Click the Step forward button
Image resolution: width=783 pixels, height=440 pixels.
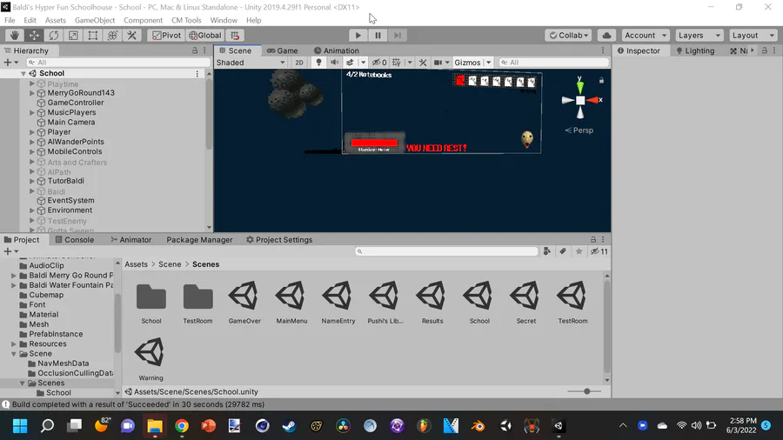point(397,36)
